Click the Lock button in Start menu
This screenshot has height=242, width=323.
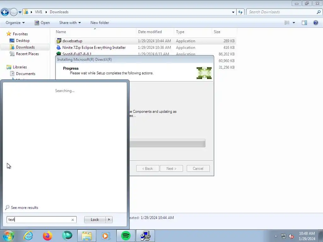95,220
